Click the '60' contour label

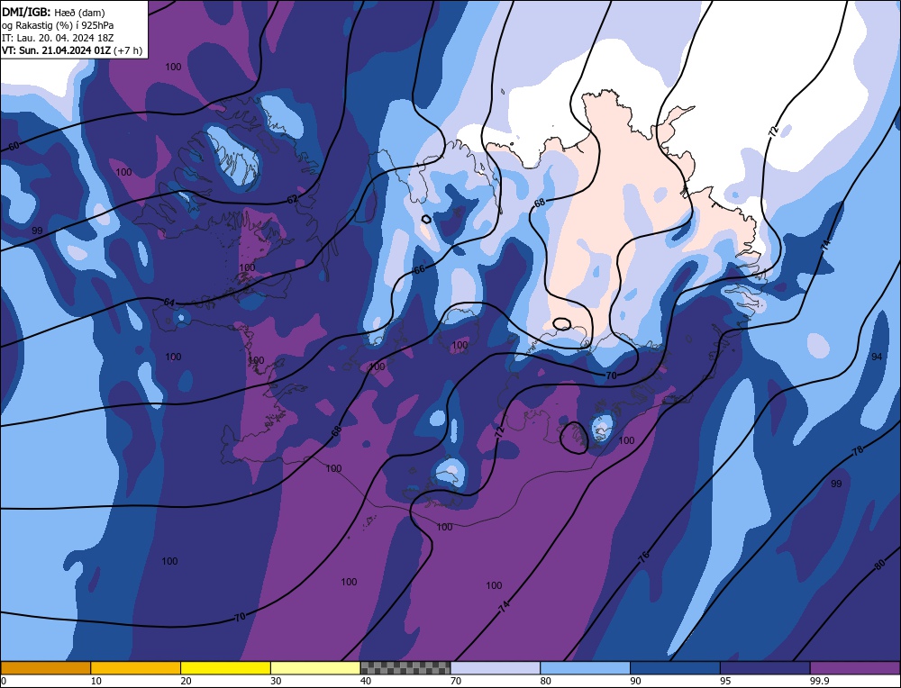pos(14,146)
